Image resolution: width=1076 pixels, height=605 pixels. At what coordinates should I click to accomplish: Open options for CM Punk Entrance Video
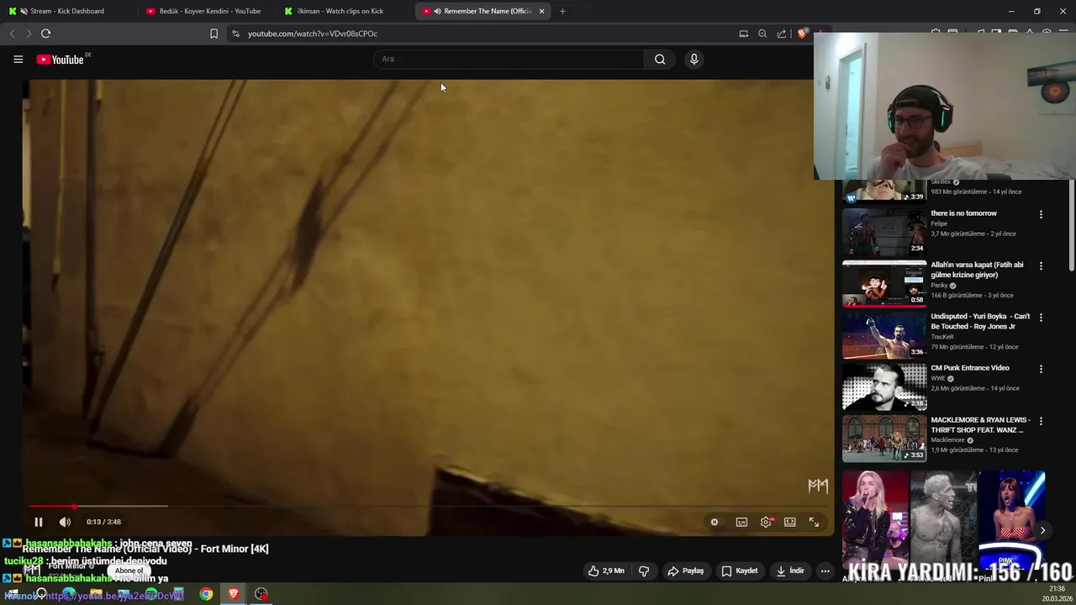[x=1041, y=369]
